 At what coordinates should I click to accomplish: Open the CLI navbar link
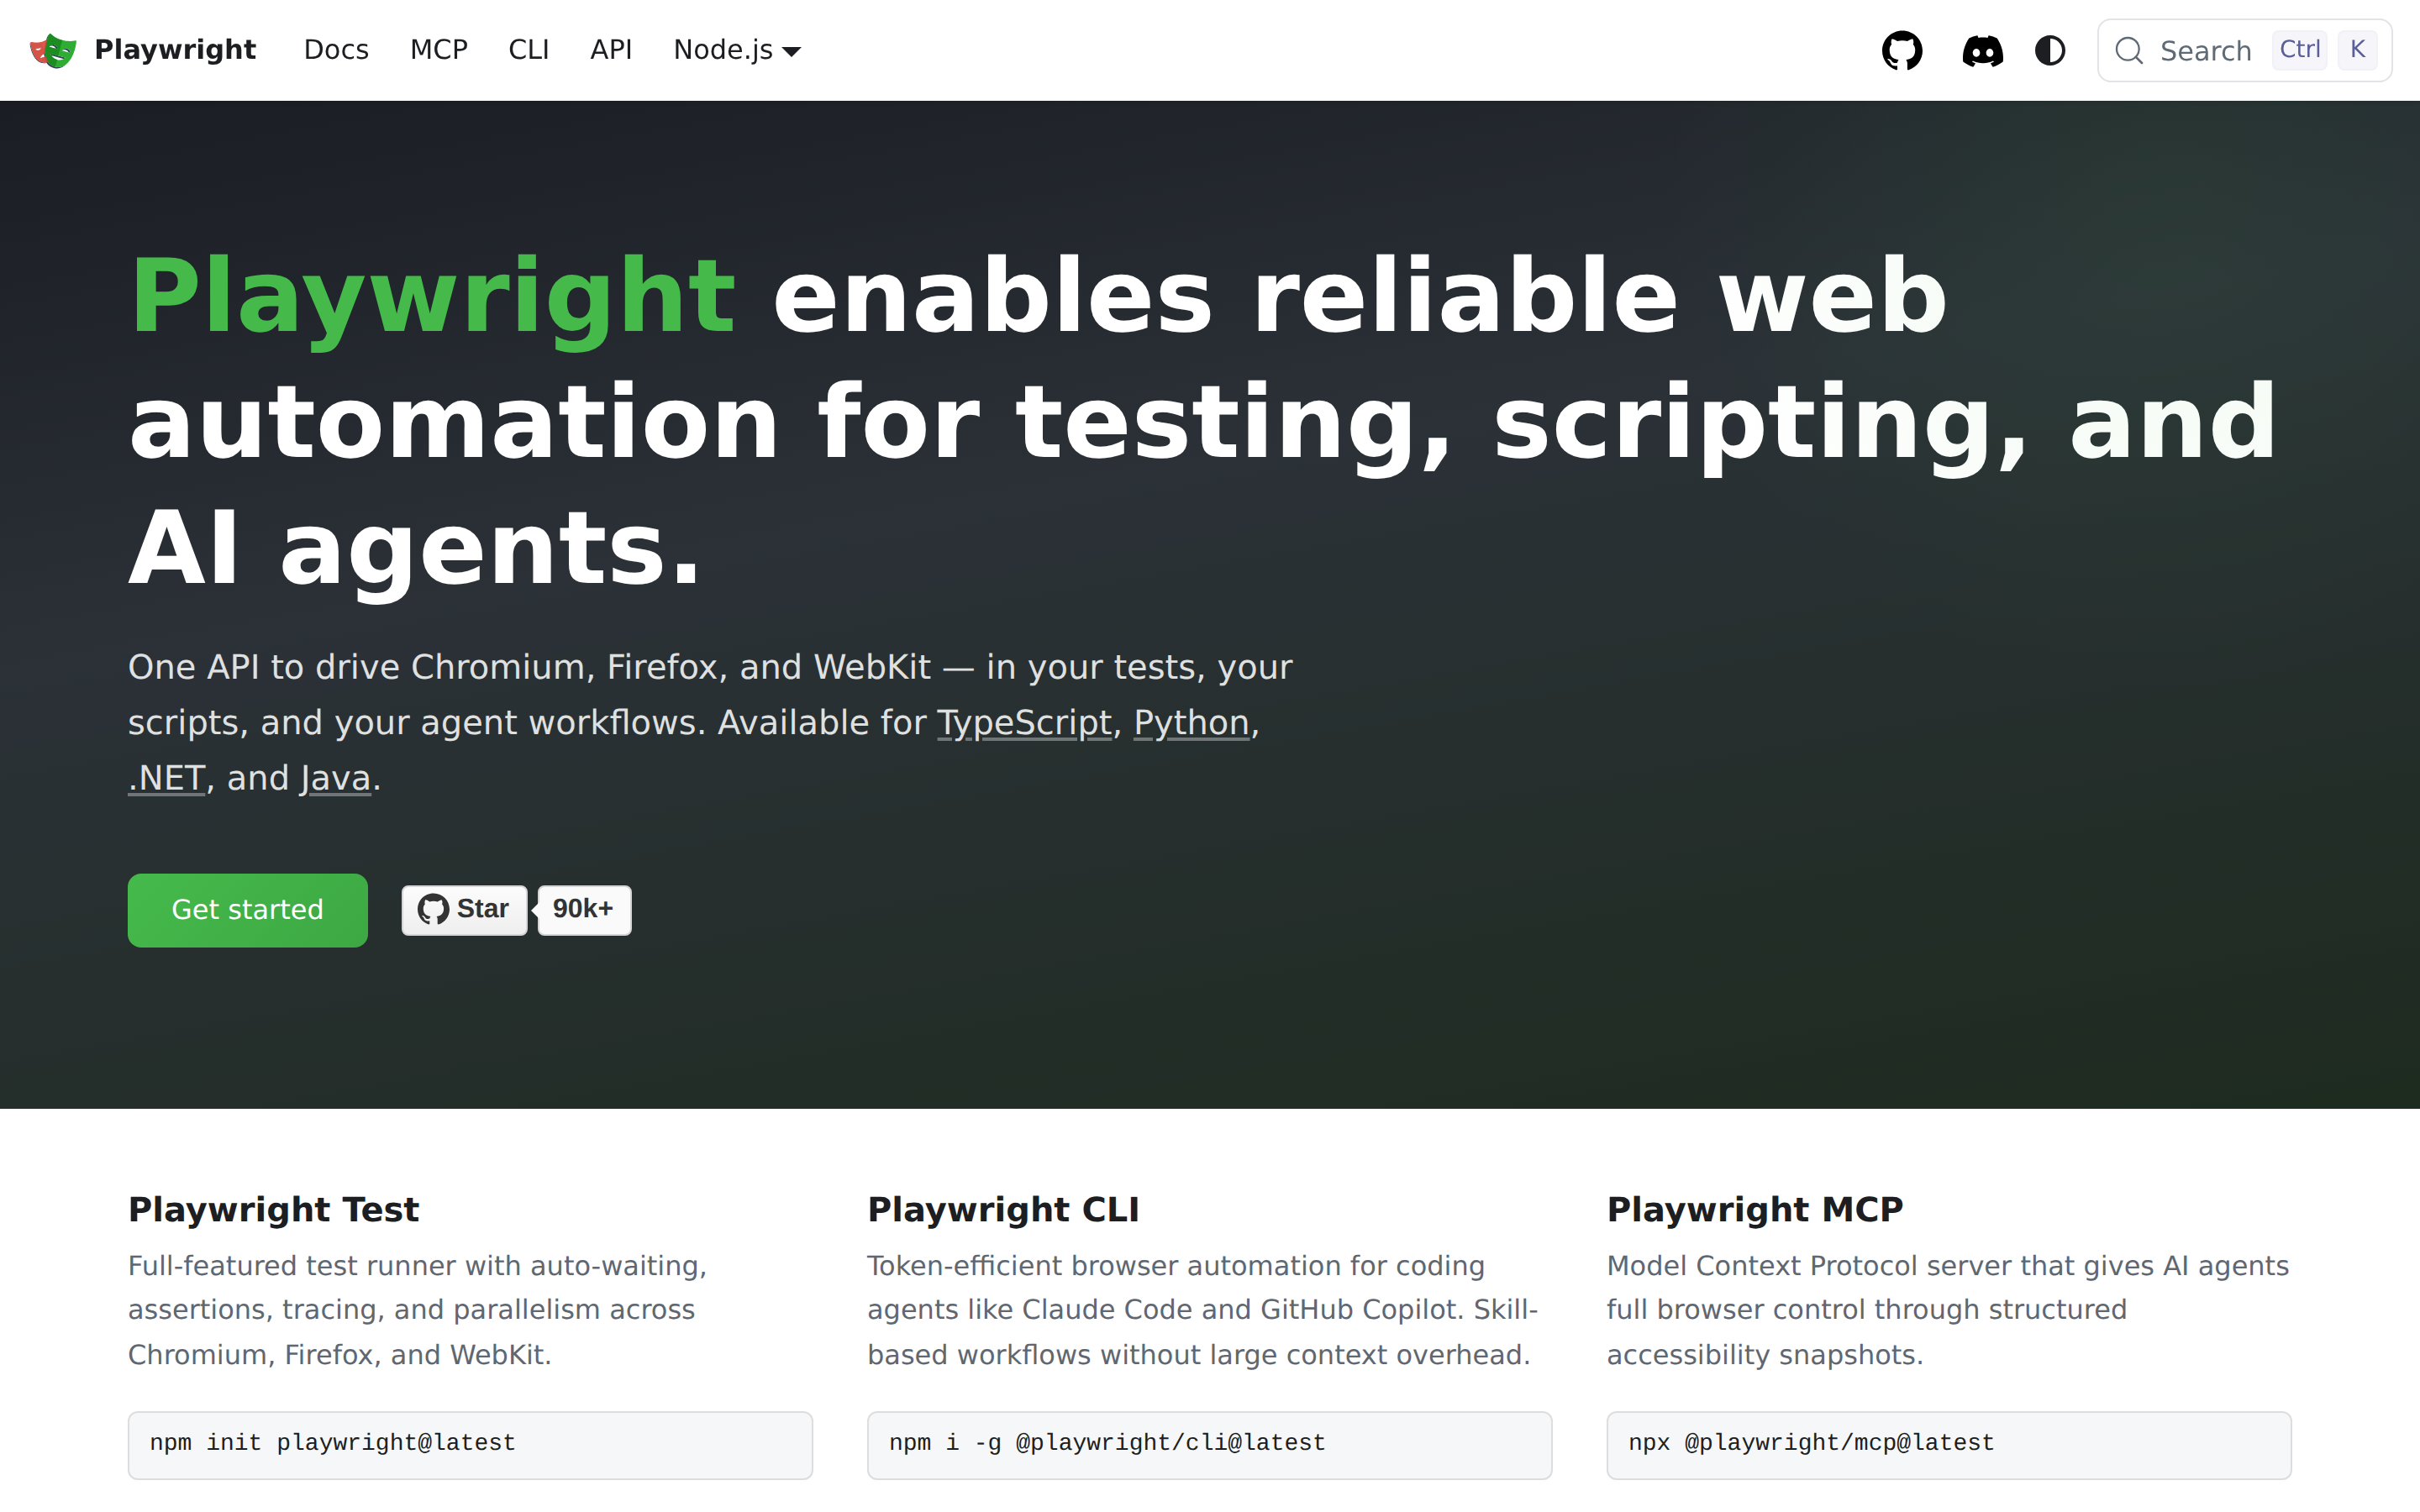tap(529, 50)
